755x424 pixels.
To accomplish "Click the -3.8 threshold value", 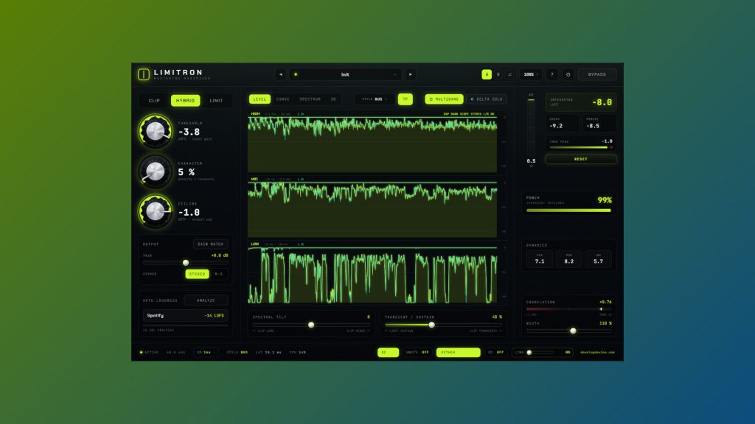I will pos(189,132).
